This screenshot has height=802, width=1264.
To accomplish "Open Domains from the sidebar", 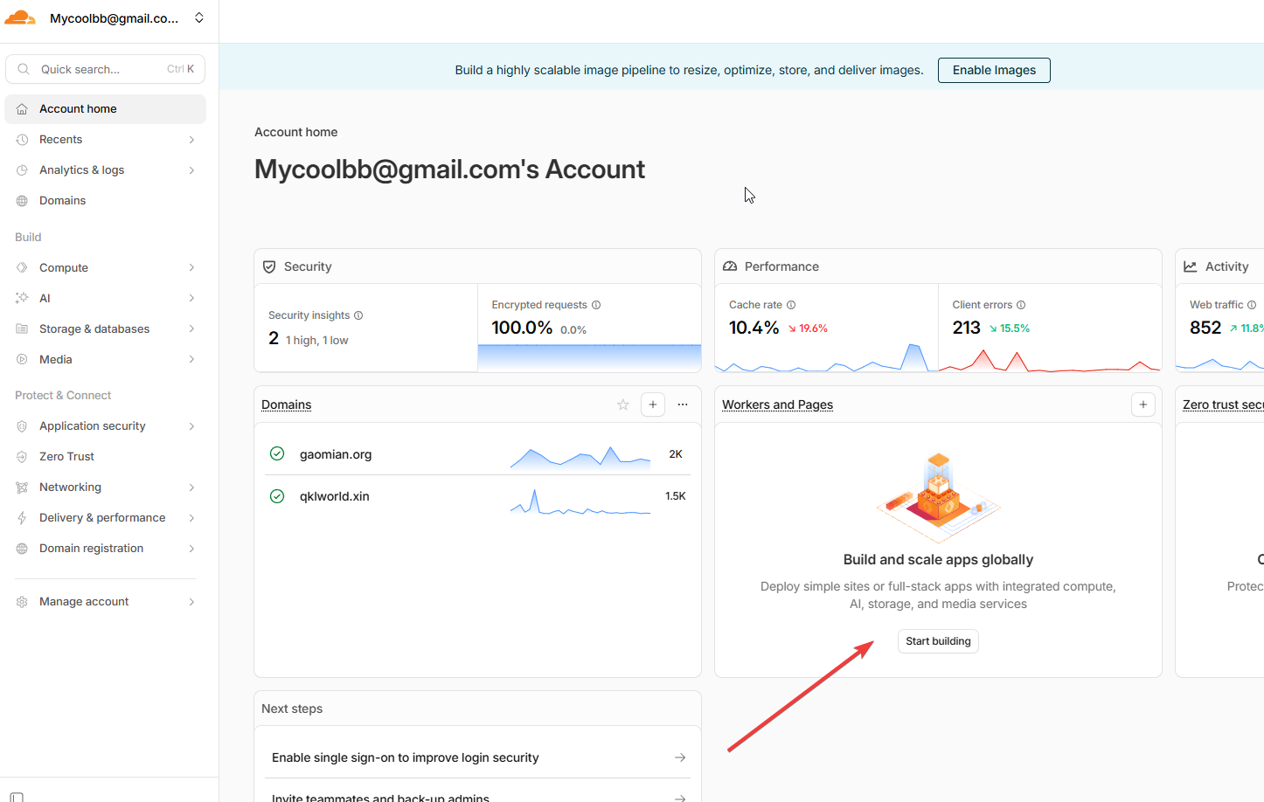I will click(62, 201).
